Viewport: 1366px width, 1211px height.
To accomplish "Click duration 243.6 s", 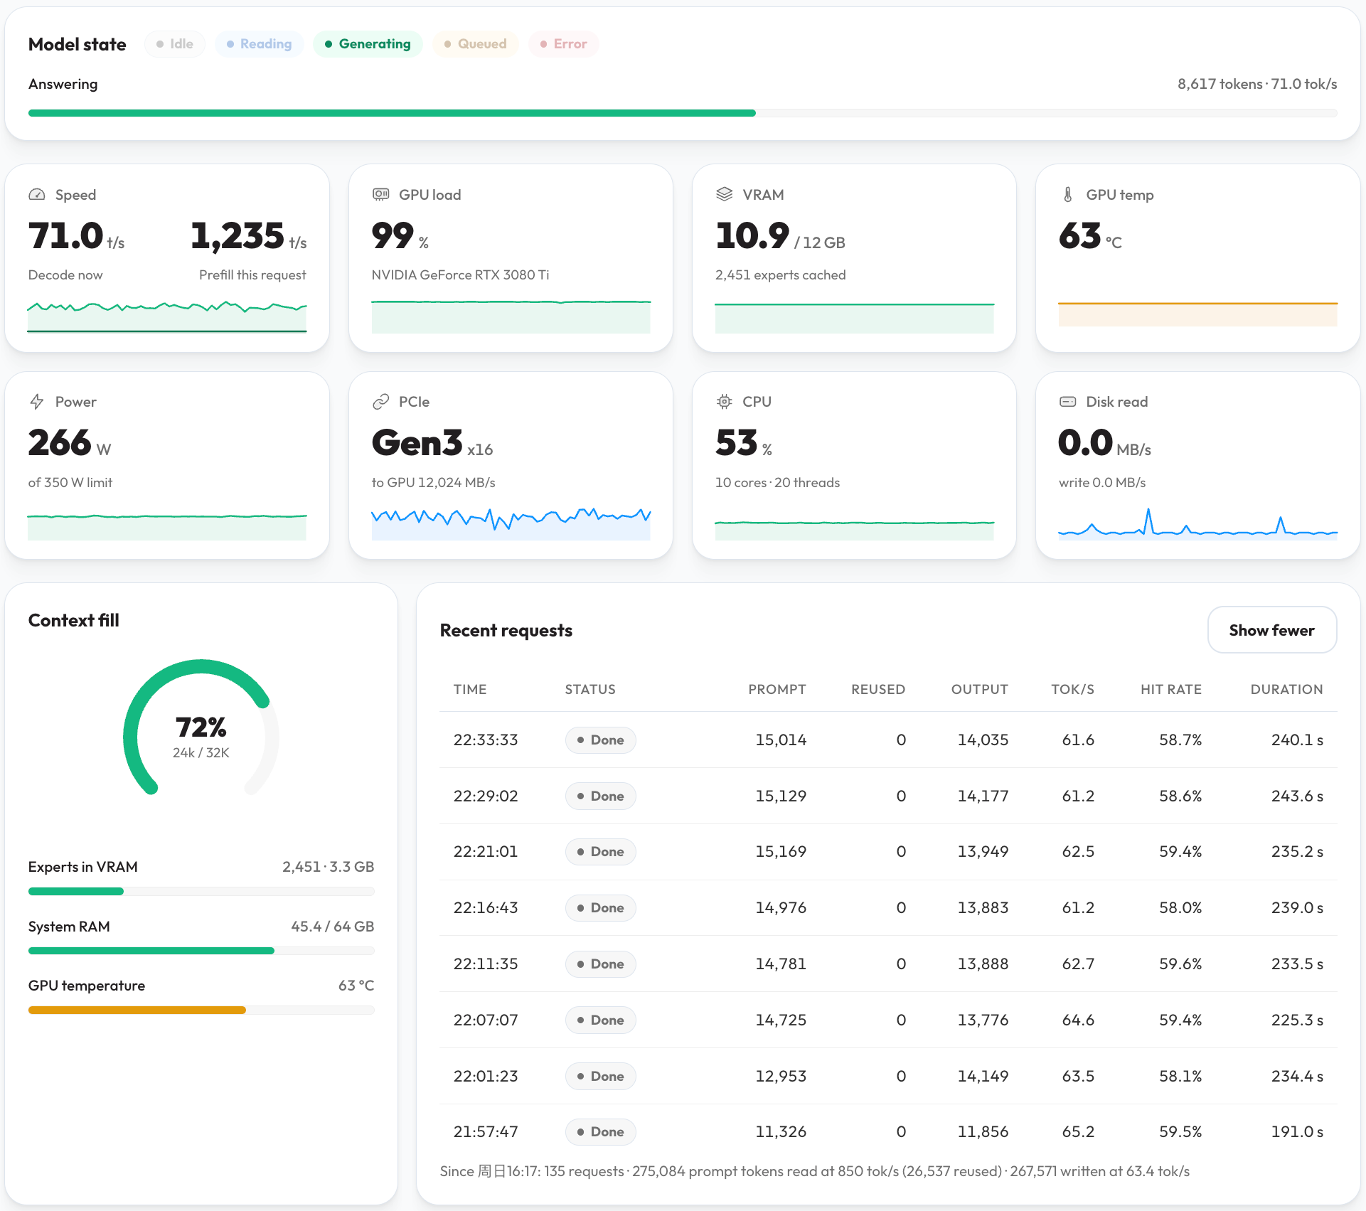I will (x=1297, y=796).
